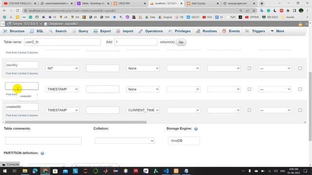The height and width of the screenshot is (175, 312).
Task: Open the createdAt TIMESTAMP type dropdown
Action: point(62,110)
